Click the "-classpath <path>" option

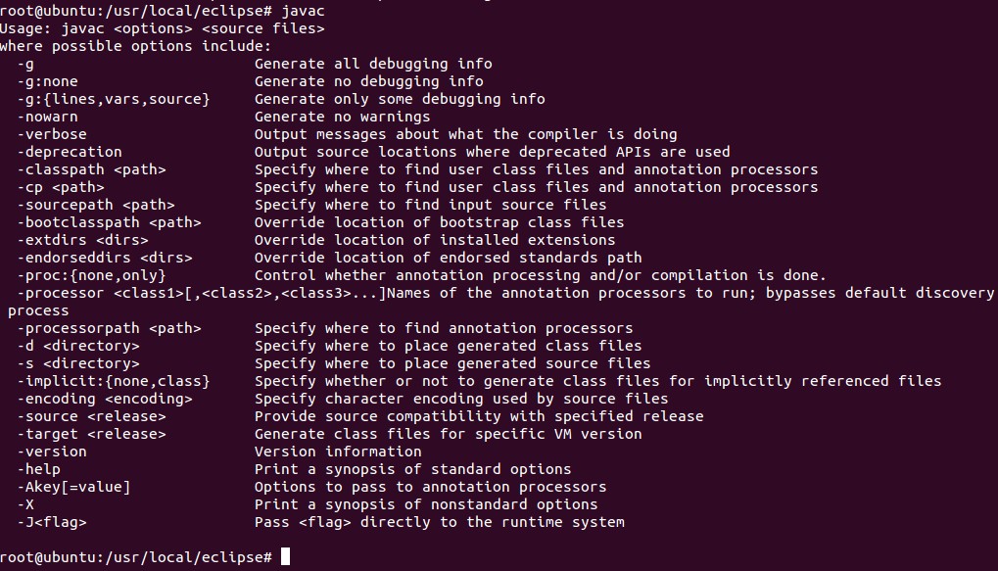[91, 169]
